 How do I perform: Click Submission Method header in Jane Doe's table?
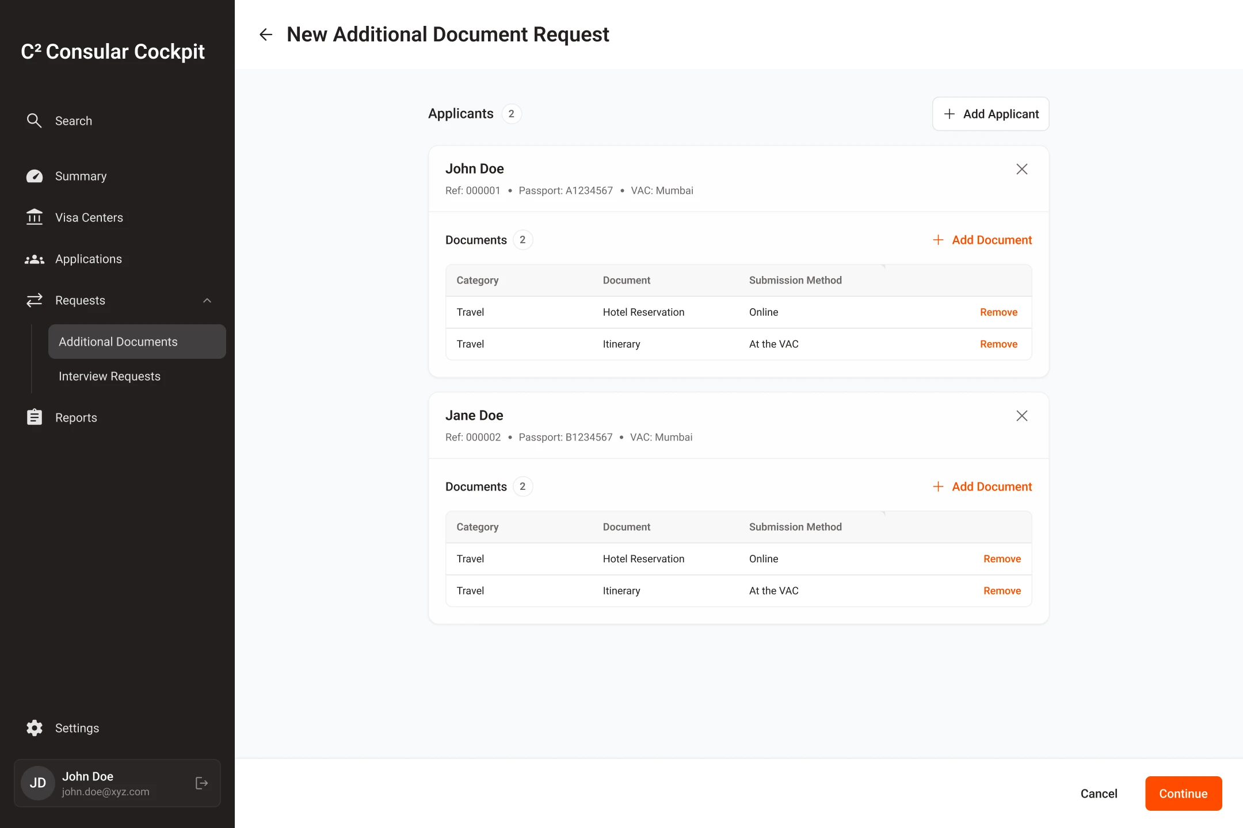click(795, 527)
